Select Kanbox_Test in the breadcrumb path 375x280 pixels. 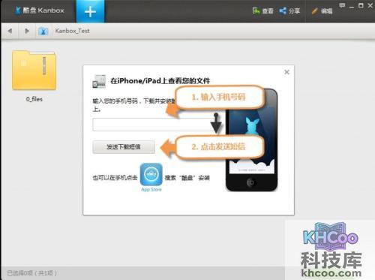(x=72, y=31)
